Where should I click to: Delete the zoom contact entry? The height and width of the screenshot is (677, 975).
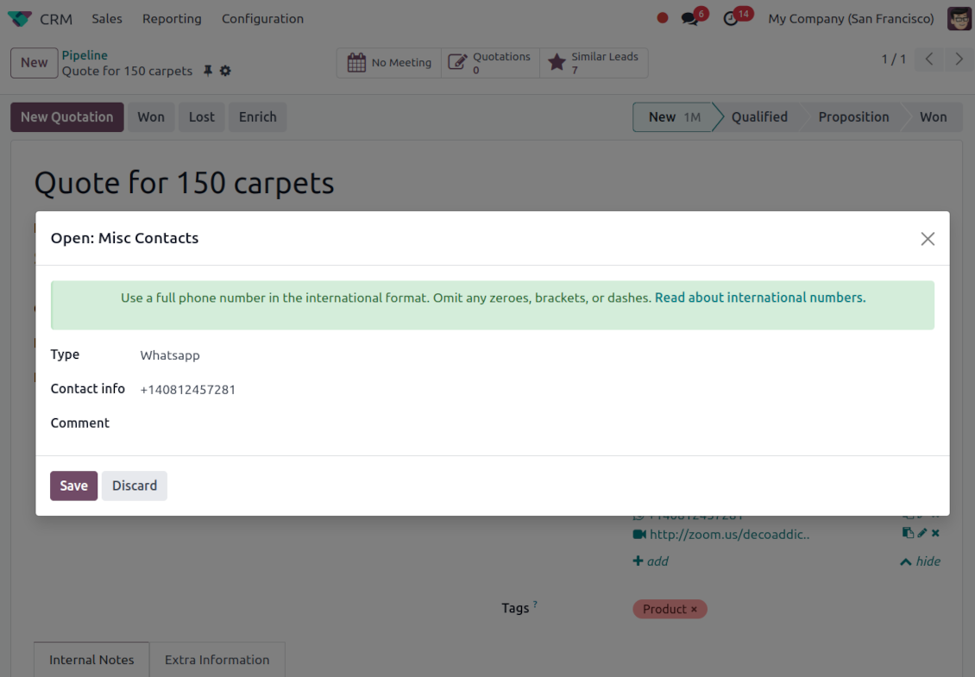935,534
